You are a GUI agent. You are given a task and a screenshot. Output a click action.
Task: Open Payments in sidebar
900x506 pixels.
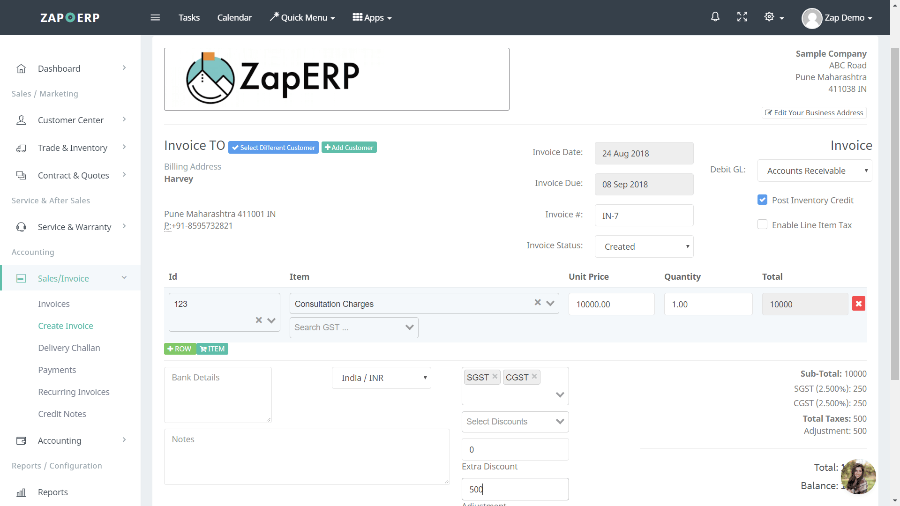pyautogui.click(x=57, y=370)
